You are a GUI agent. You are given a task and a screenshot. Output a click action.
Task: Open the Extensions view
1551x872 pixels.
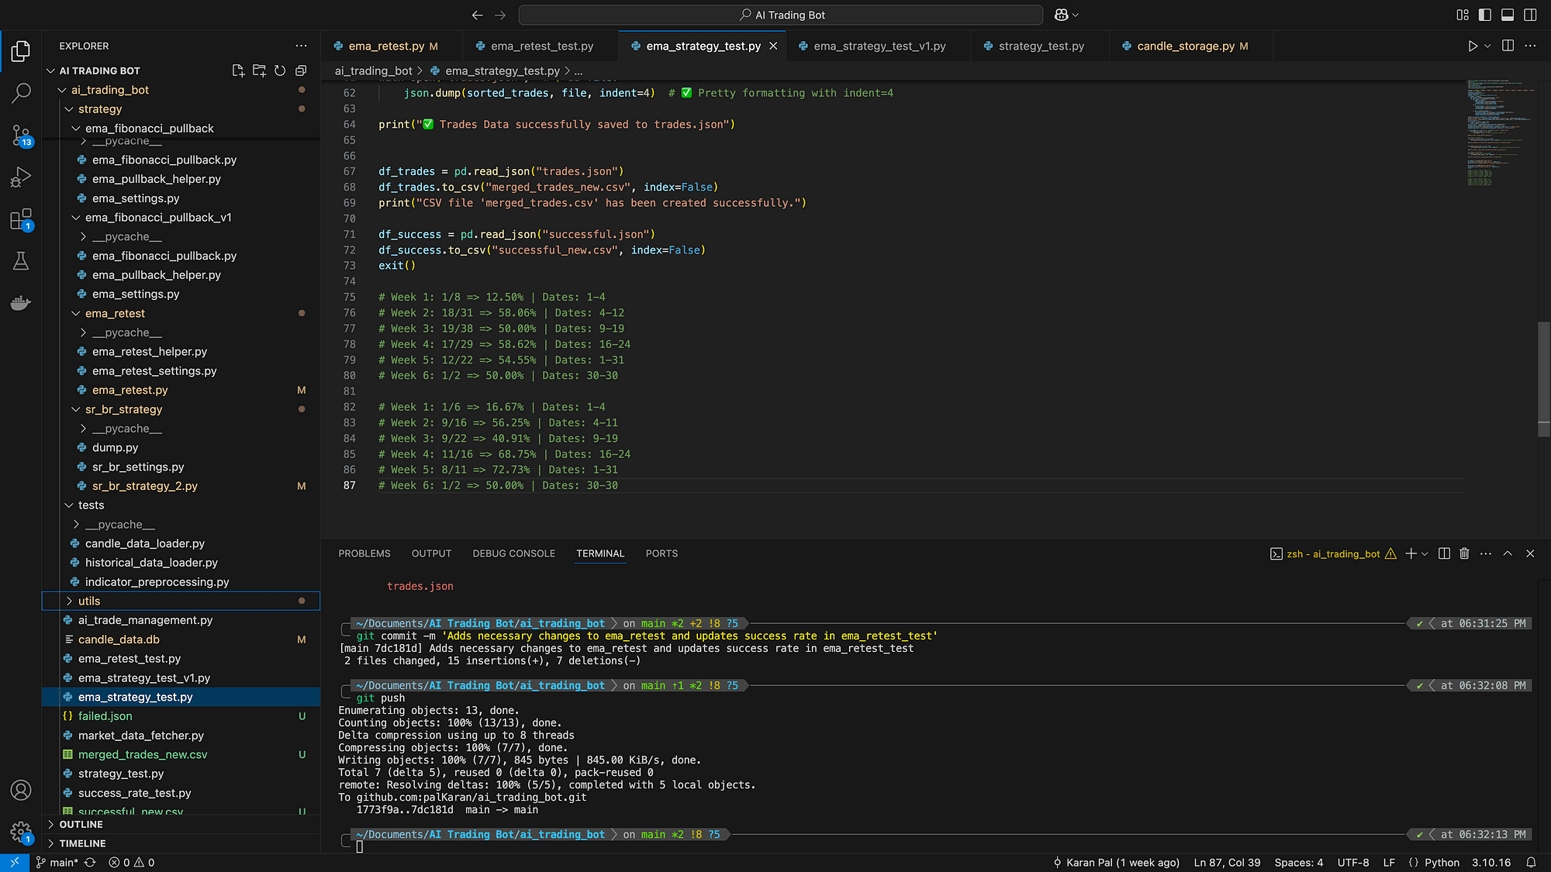21,219
